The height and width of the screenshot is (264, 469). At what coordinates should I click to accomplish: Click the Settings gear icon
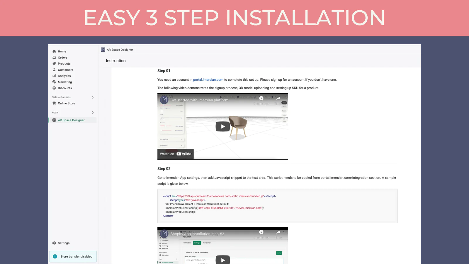tap(54, 243)
